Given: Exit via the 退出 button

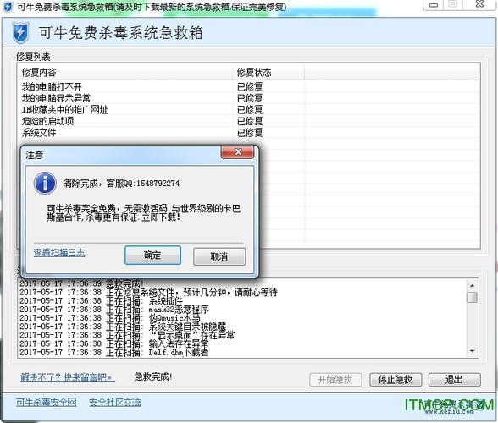Looking at the screenshot, I should coord(454,379).
